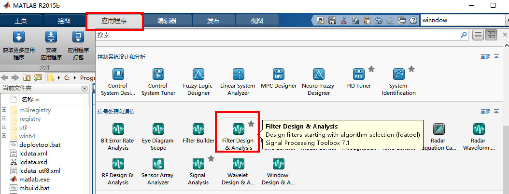This screenshot has height=194, width=509.
Task: Launch the Radar Waveform app
Action: point(479,137)
